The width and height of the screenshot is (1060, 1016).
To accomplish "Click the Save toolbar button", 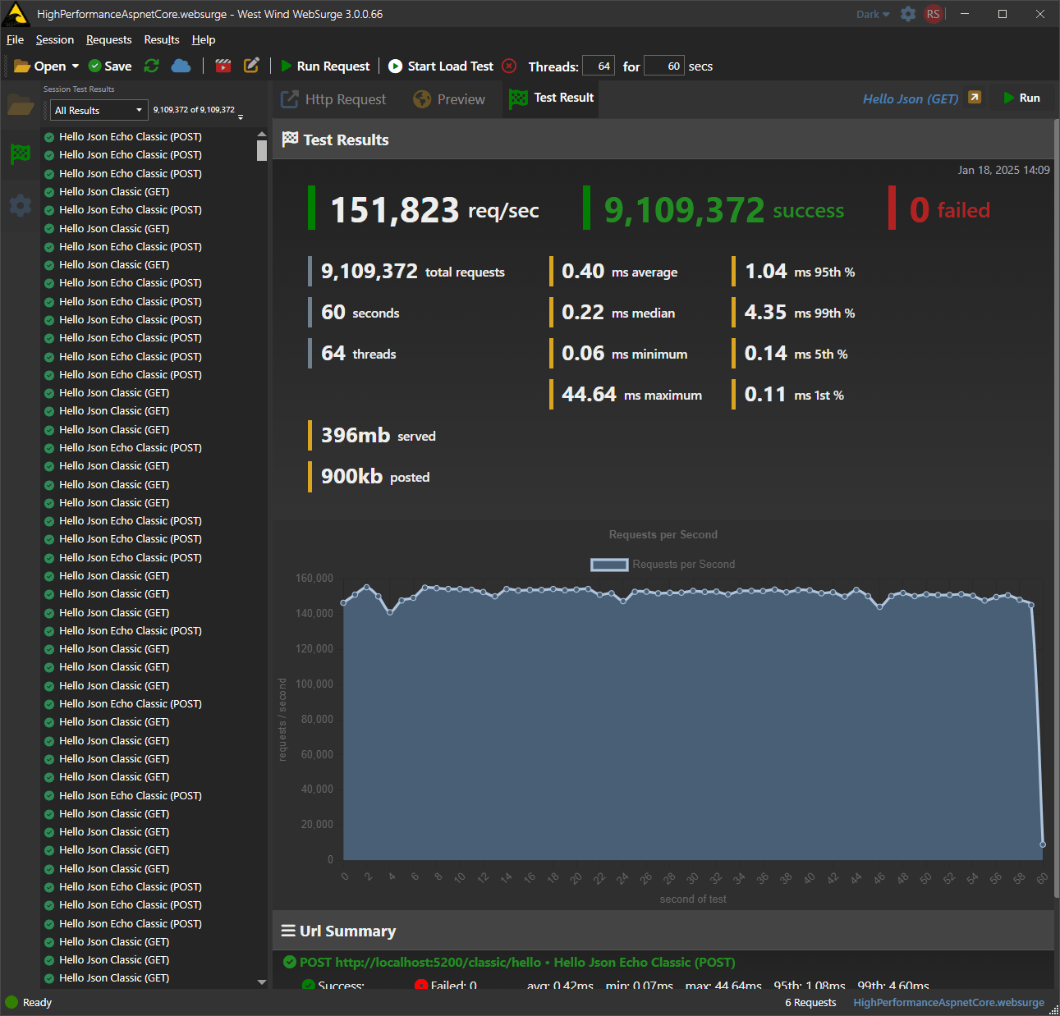I will click(110, 66).
